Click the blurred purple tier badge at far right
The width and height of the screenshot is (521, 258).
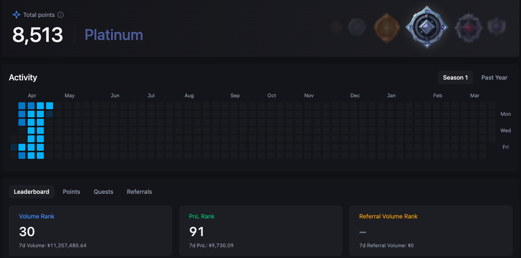coord(496,27)
